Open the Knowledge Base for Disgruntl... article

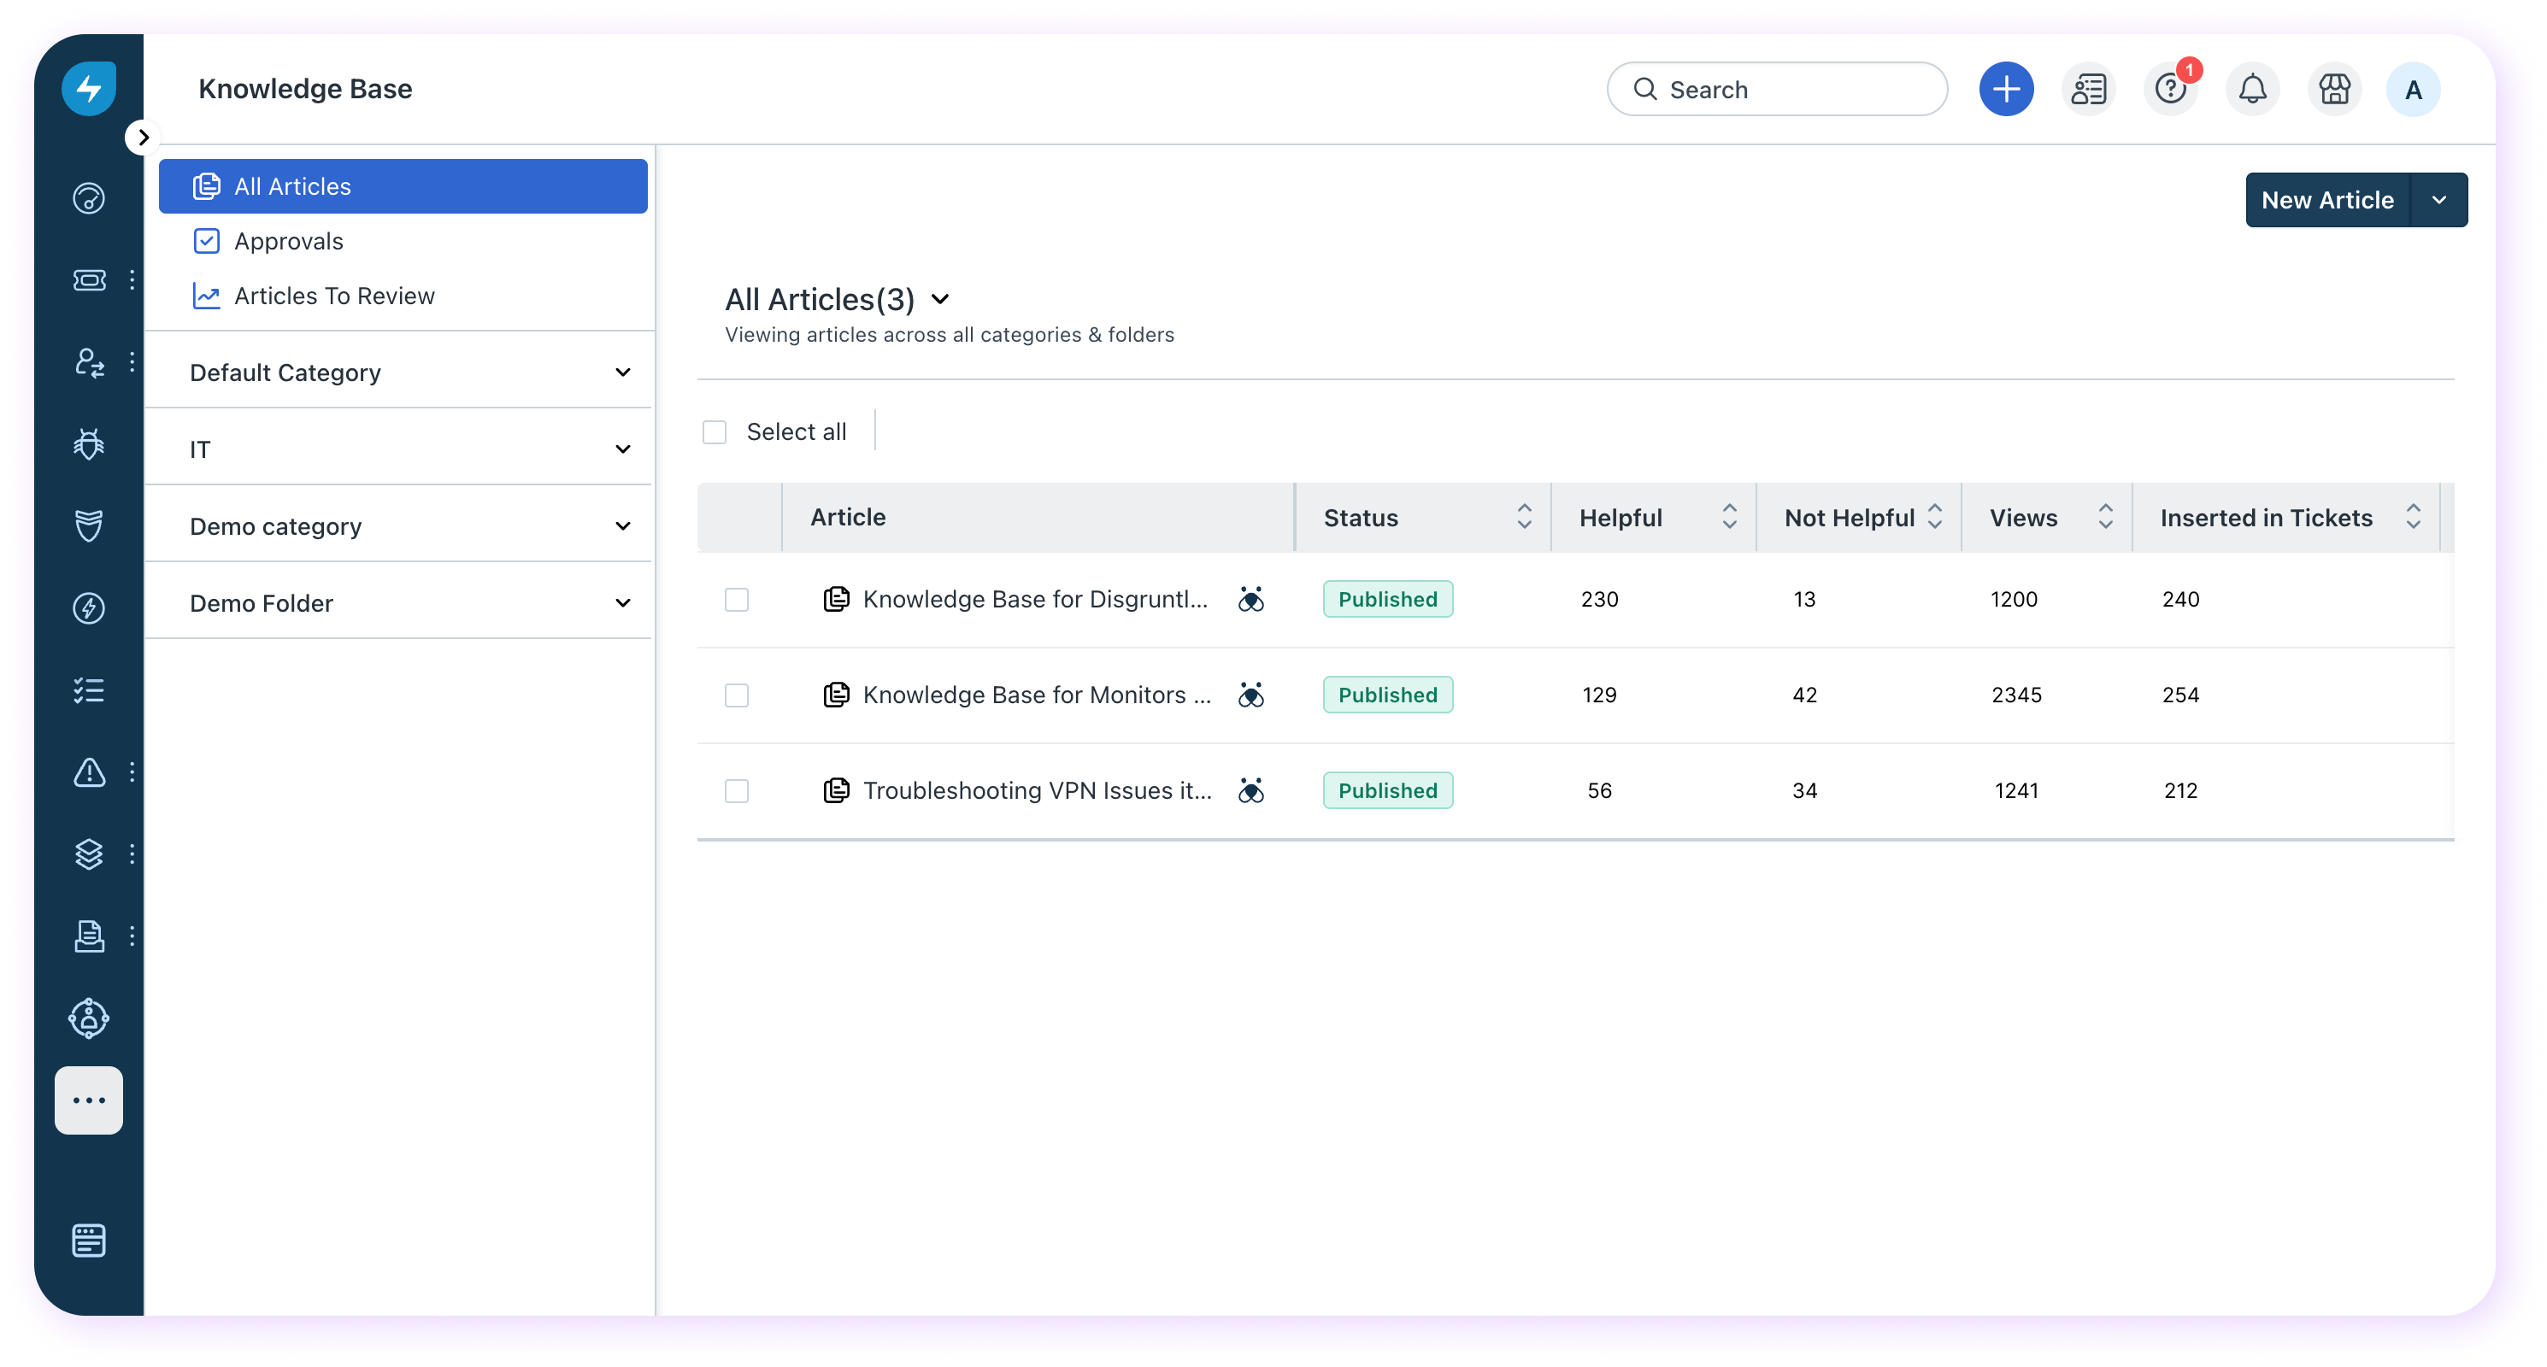point(1034,600)
